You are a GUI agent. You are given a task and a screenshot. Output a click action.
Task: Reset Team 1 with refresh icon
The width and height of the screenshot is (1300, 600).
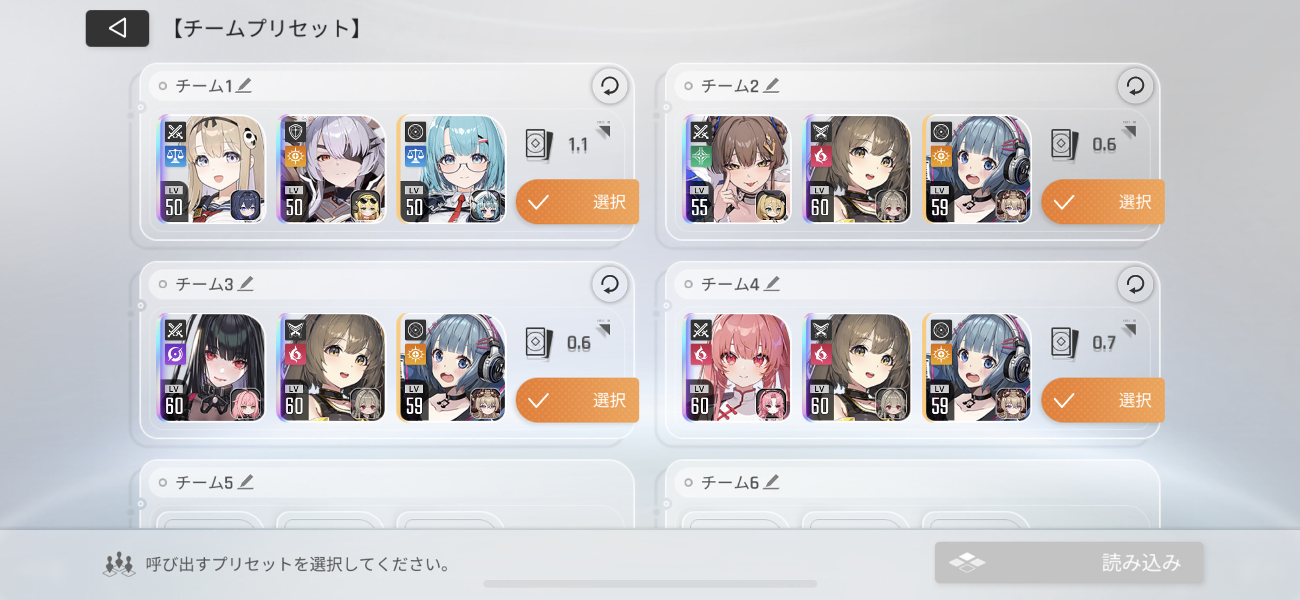click(609, 86)
